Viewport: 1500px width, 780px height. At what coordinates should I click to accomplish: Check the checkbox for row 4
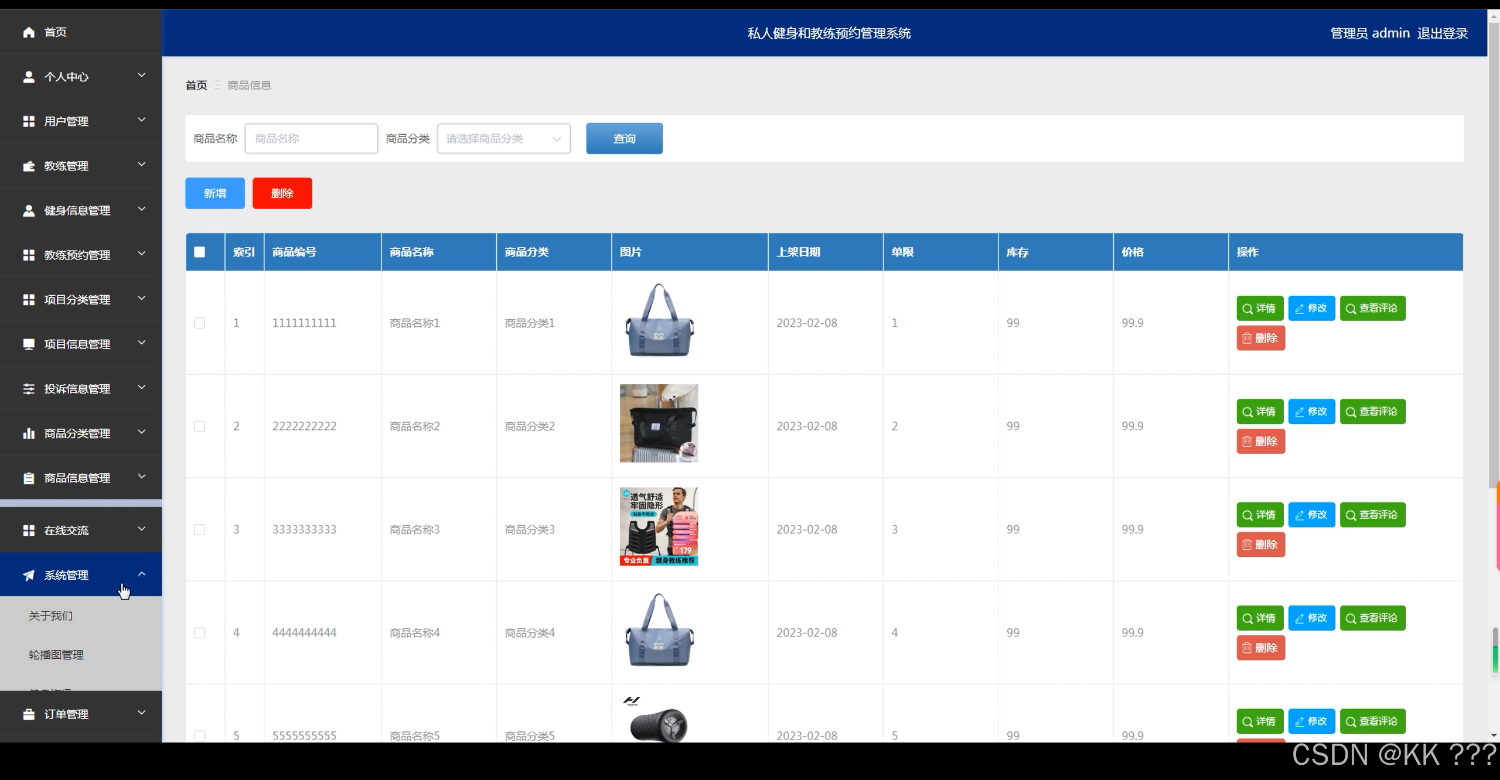tap(200, 633)
